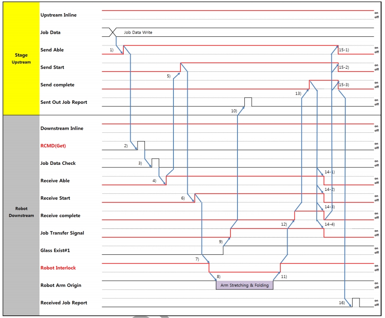Click the Job Data Write text
Image resolution: width=385 pixels, height=318 pixels.
click(x=138, y=32)
